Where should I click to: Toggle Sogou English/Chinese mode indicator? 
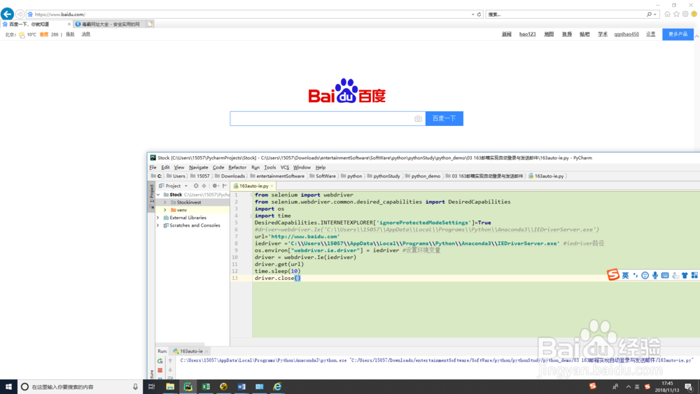pyautogui.click(x=625, y=275)
